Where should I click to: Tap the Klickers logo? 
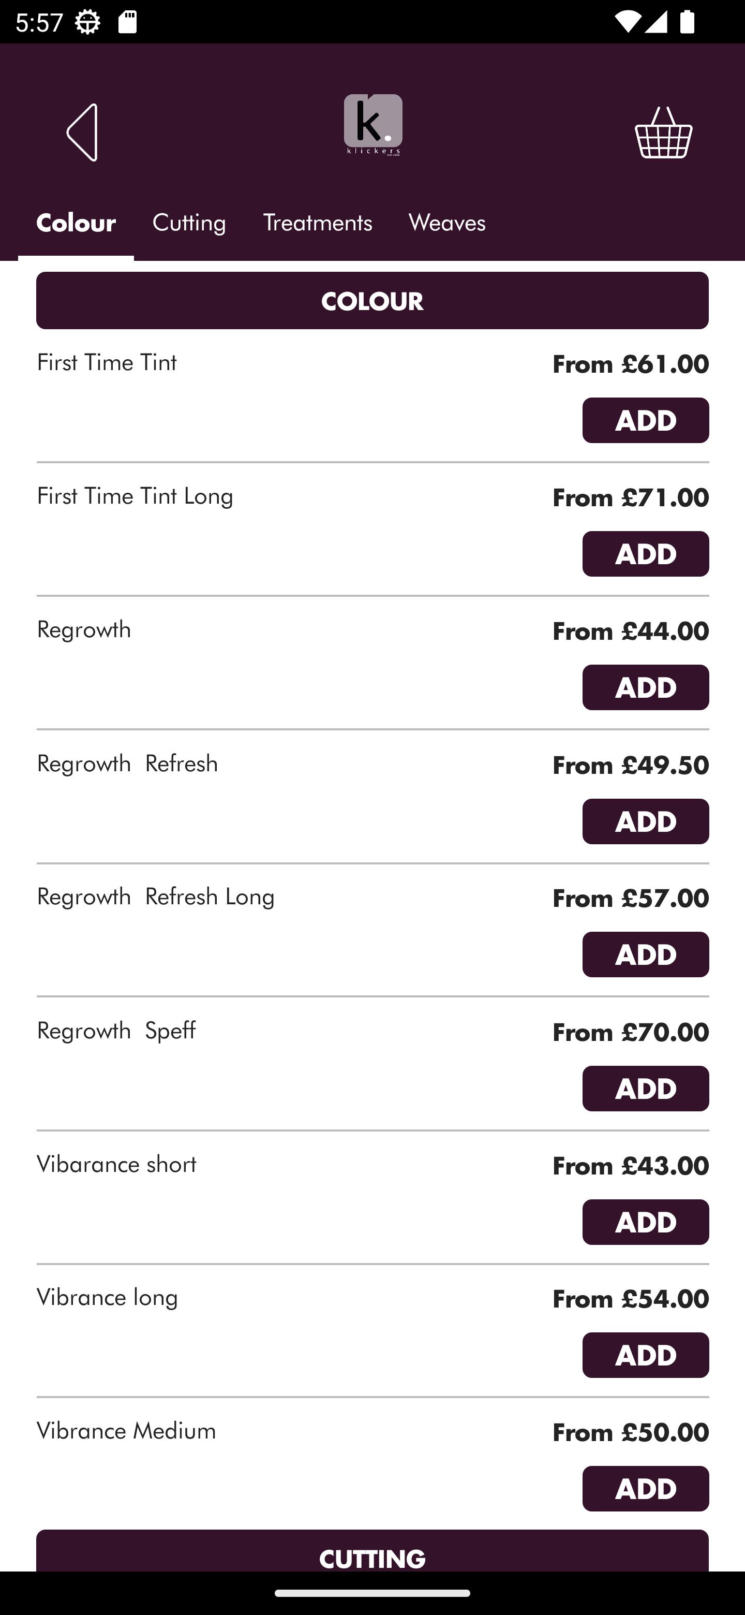(x=373, y=125)
